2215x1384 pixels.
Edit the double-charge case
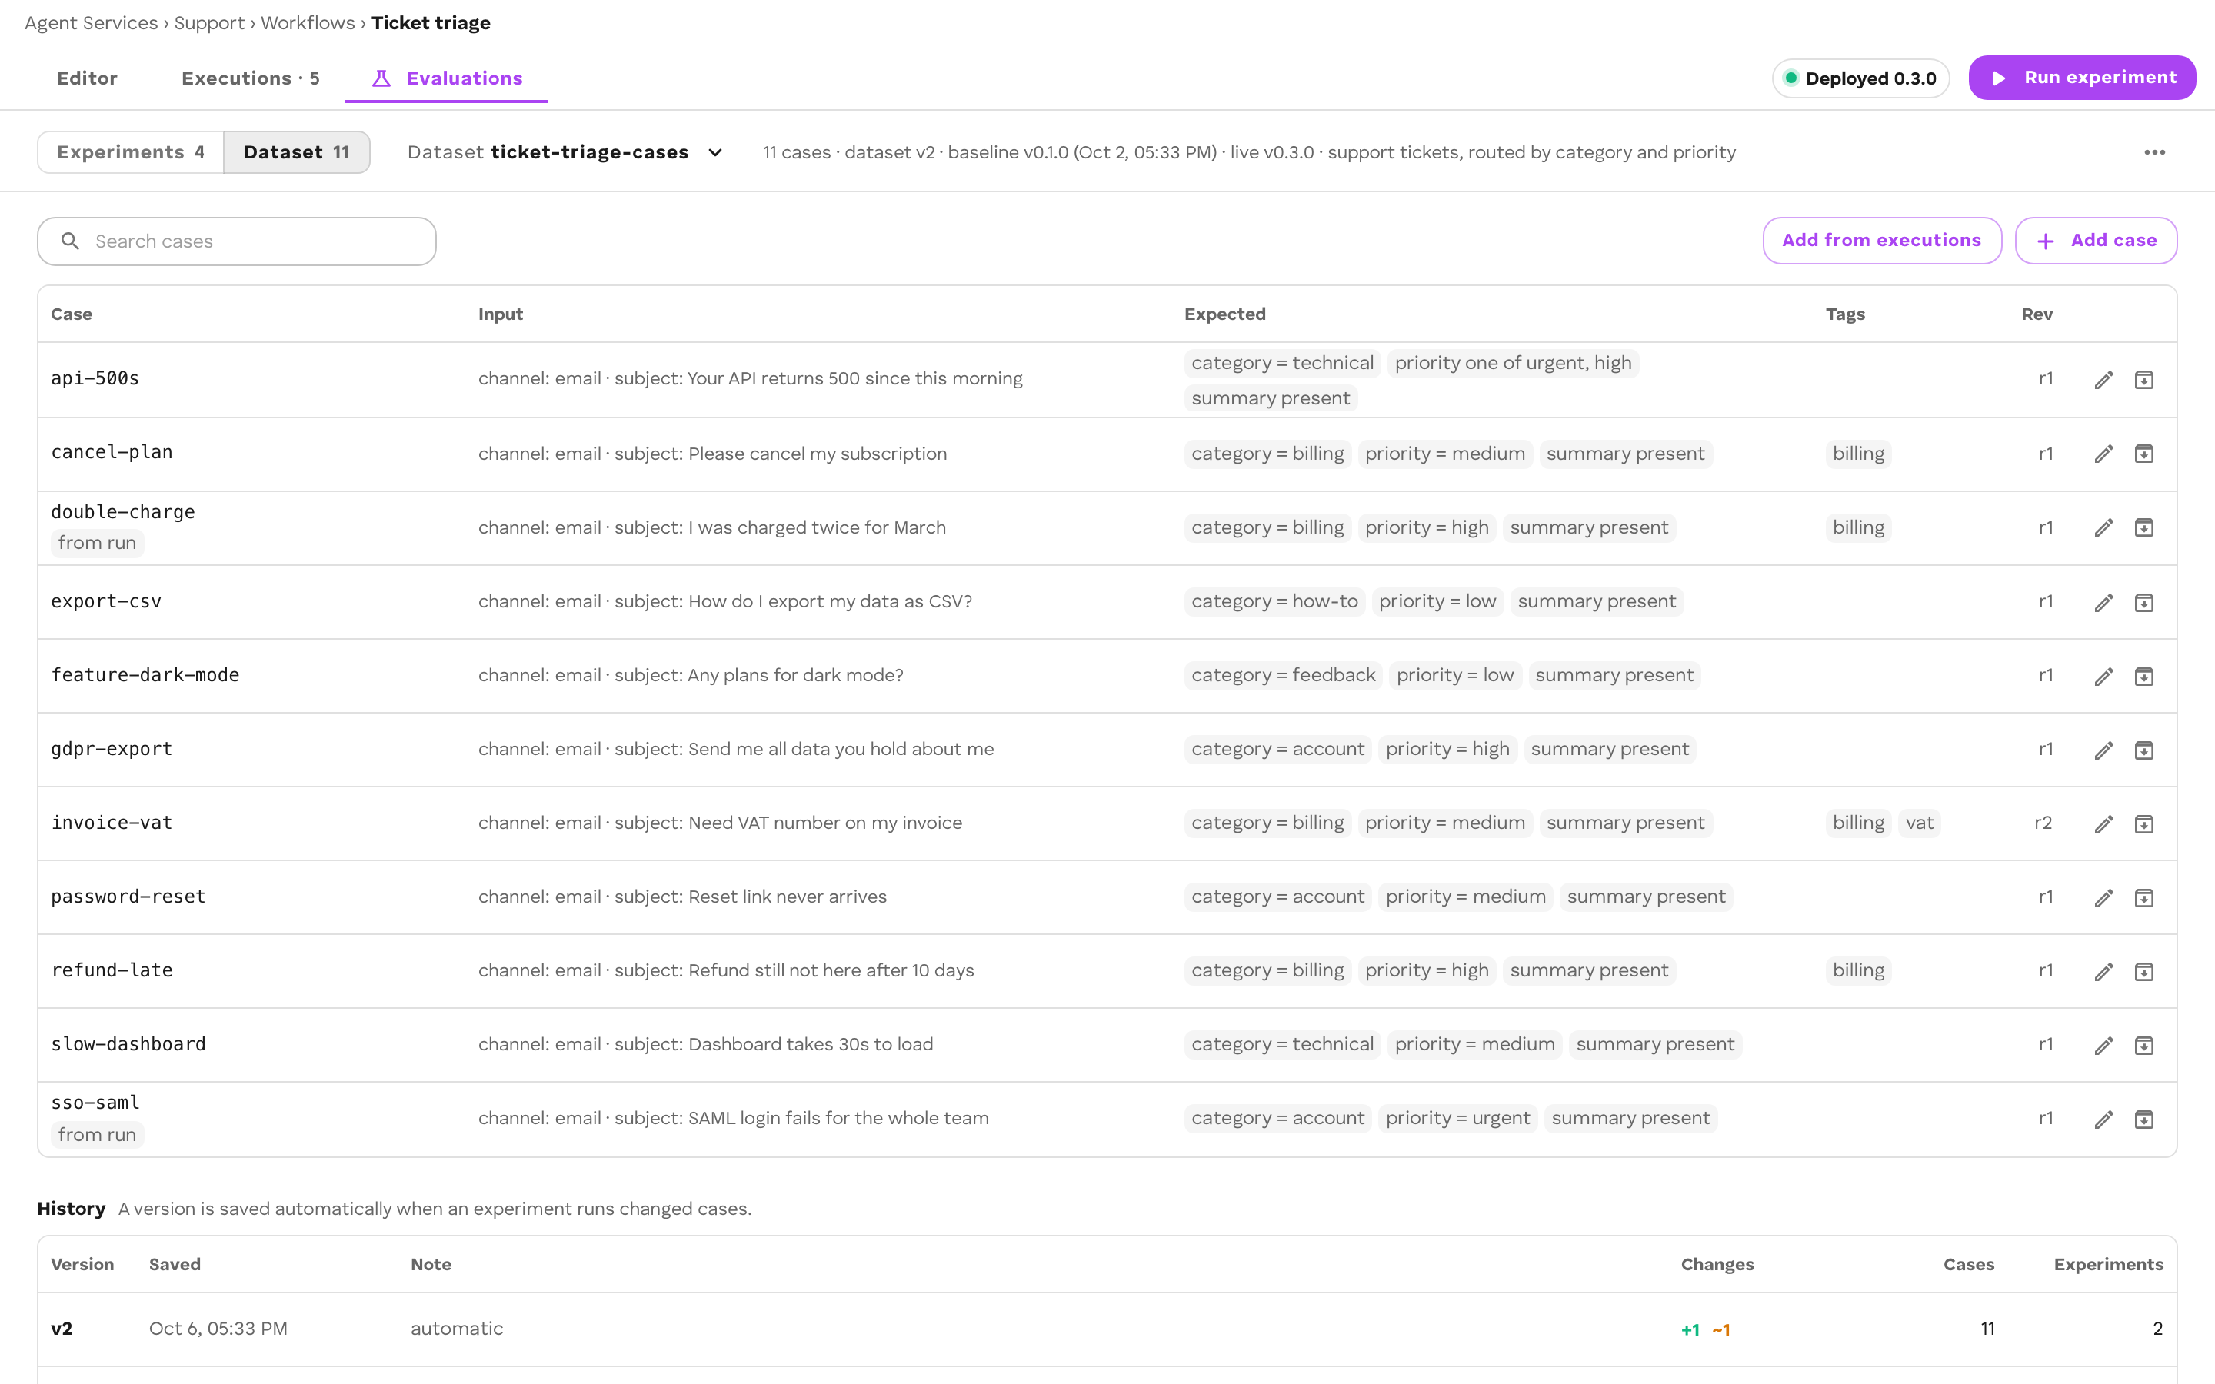click(x=2103, y=528)
